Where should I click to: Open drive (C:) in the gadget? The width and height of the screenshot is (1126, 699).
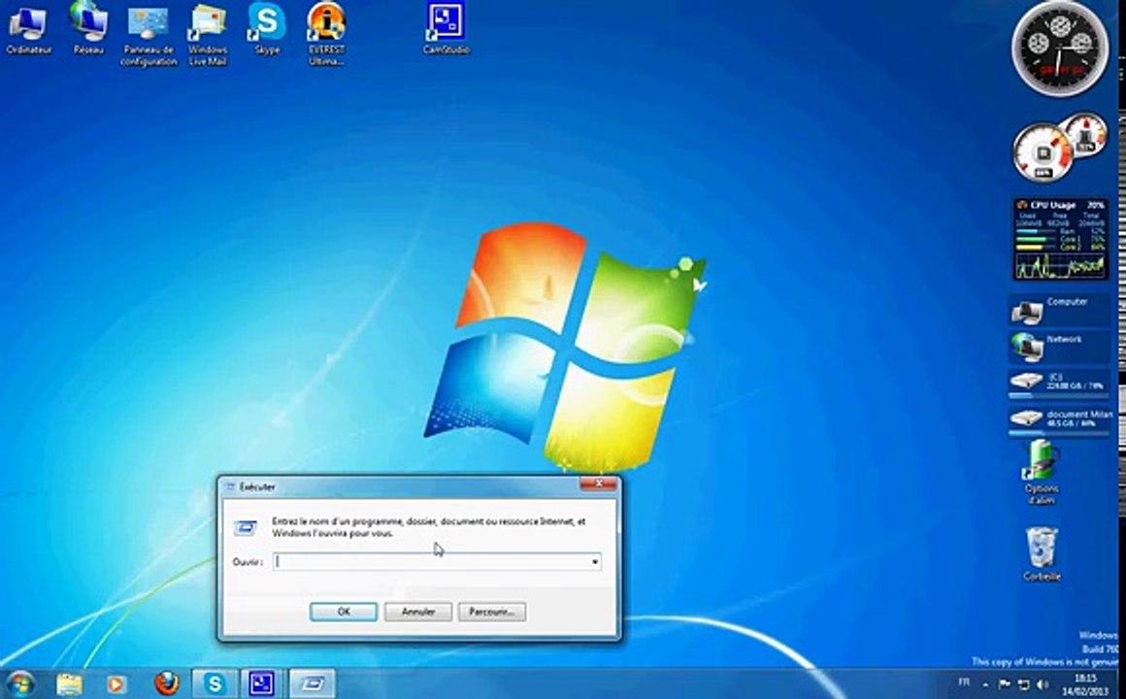tap(1059, 383)
